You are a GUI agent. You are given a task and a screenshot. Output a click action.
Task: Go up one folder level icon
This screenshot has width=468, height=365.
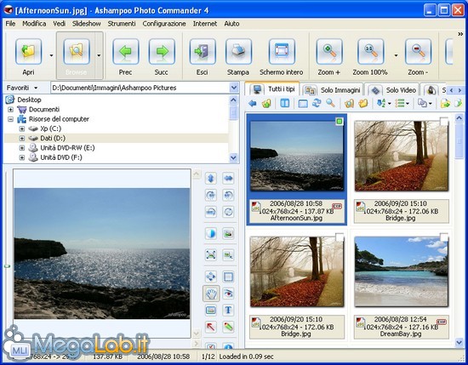[x=266, y=104]
